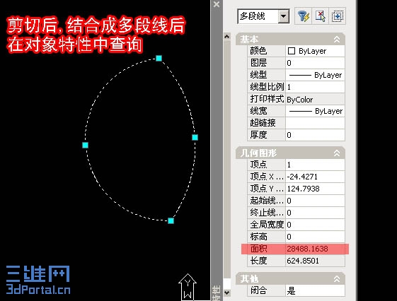Click the 打印样式 ByColor value
Viewport: 397px width, 301px height.
[x=315, y=99]
